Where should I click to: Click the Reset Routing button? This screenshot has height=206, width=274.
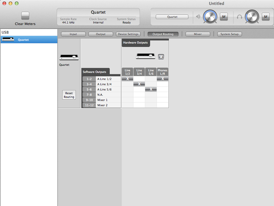[x=69, y=95]
